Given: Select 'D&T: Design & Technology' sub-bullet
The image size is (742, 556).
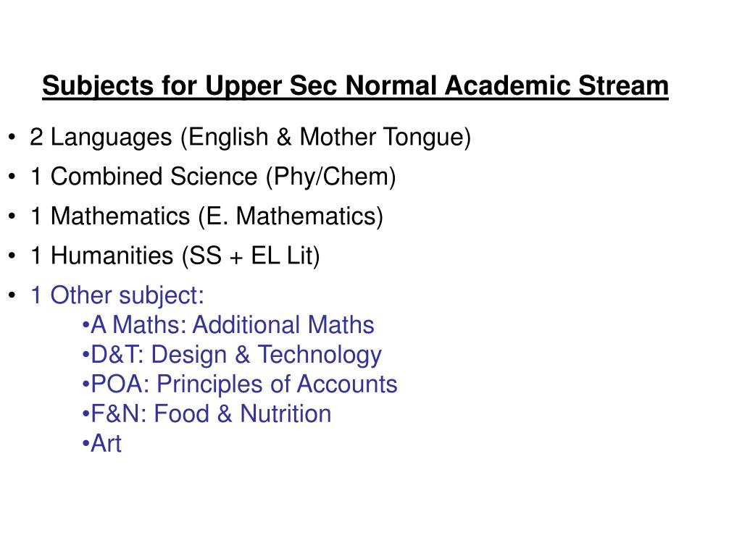Looking at the screenshot, I should [x=232, y=355].
